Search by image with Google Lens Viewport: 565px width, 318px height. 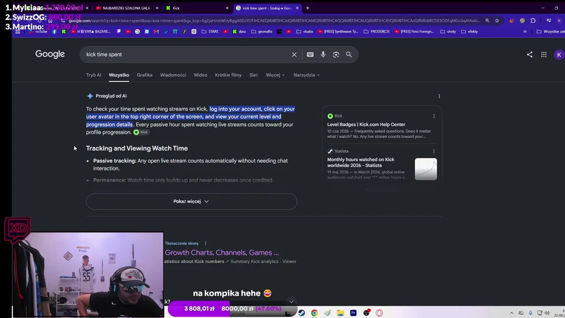pos(336,54)
